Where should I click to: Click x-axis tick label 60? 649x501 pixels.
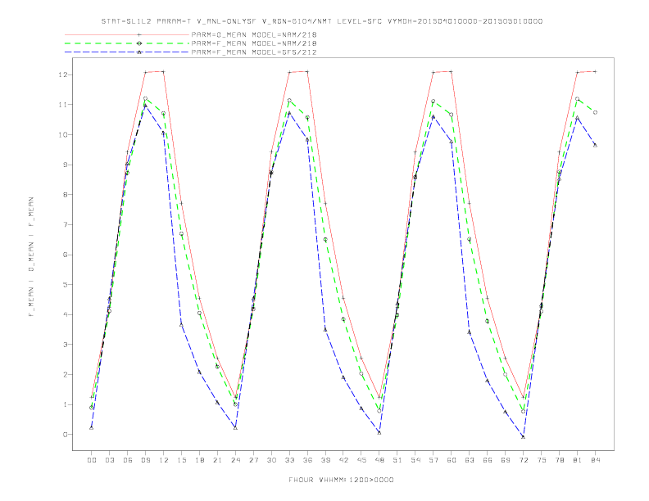452,460
